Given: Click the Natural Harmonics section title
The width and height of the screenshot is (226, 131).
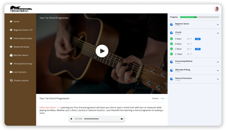Looking at the screenshot, I should click(183, 78).
